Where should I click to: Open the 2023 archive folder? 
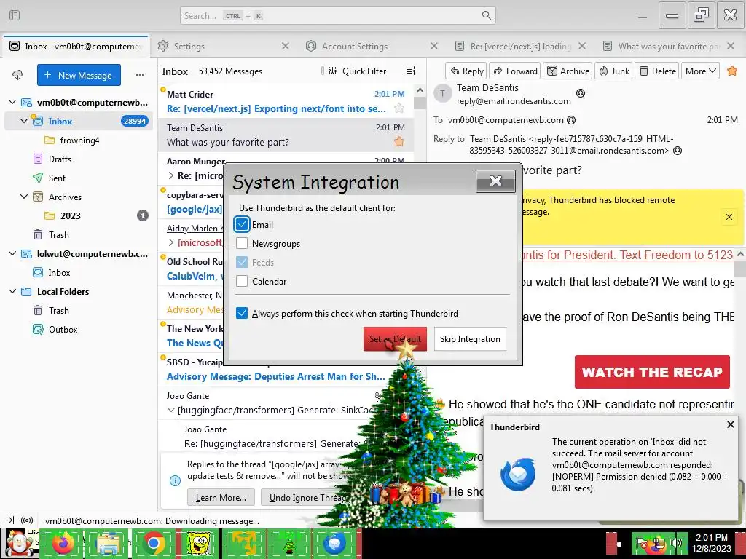click(71, 215)
